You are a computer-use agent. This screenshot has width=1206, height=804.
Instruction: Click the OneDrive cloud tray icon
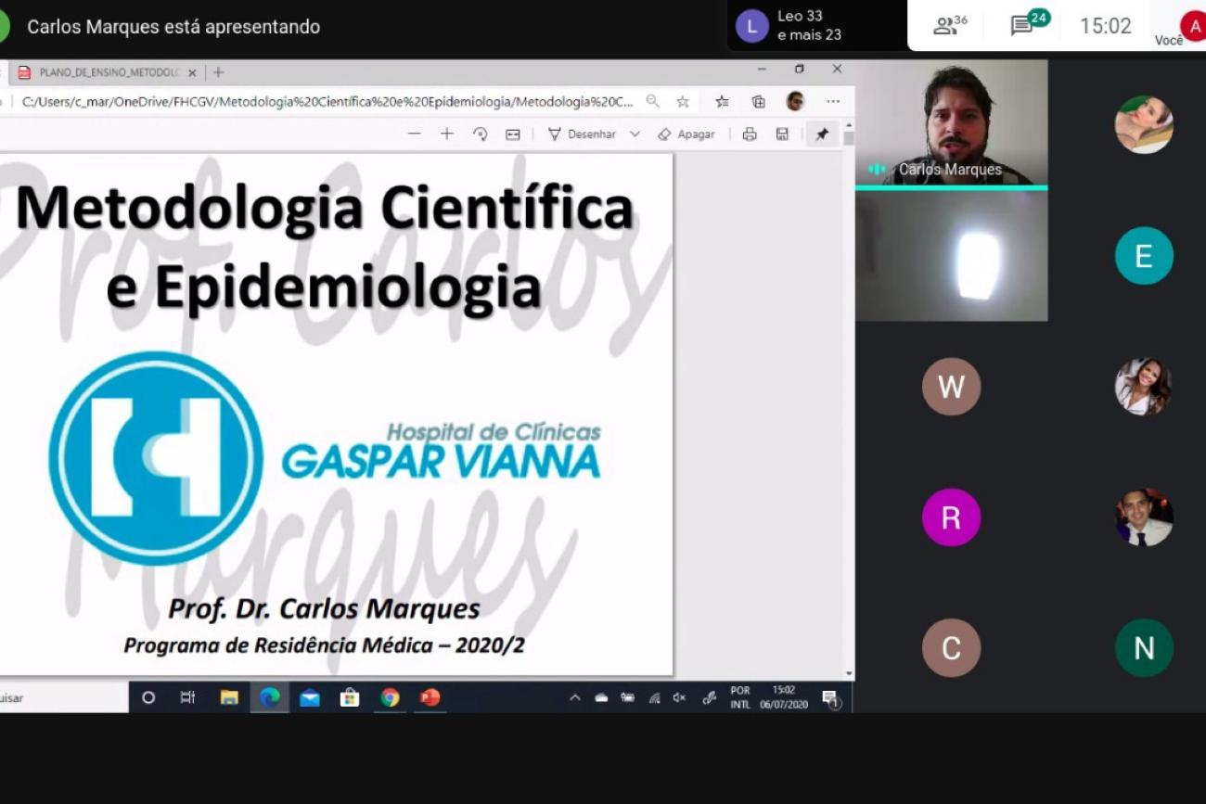click(x=601, y=697)
